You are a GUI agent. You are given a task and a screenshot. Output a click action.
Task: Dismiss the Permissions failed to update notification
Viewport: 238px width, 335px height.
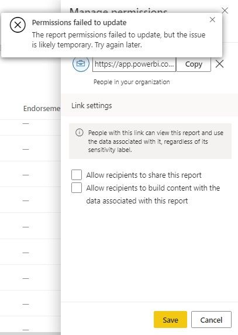(x=212, y=20)
